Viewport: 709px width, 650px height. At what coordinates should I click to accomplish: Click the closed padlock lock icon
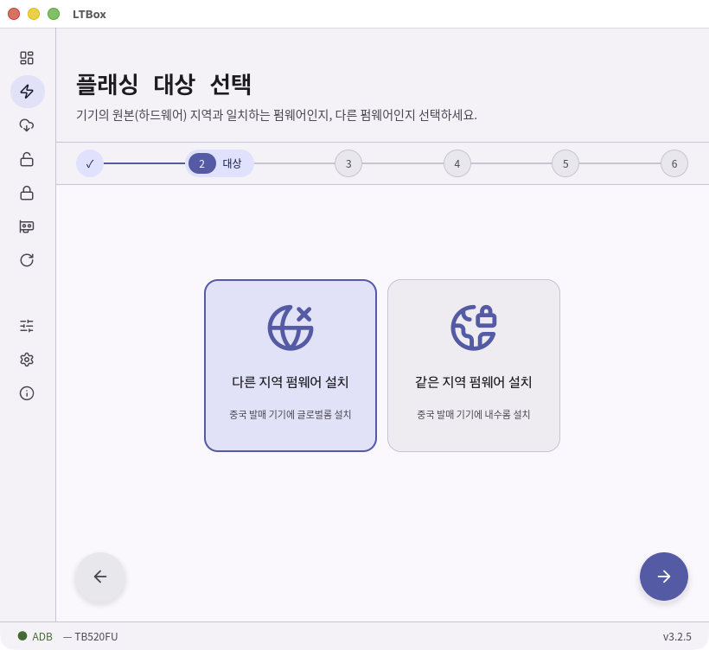pos(27,193)
